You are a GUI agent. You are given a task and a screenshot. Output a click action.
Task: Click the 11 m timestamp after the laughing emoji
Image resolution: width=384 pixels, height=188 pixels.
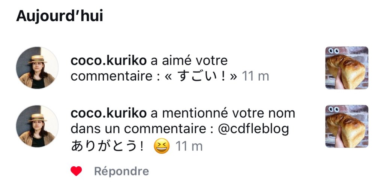(x=189, y=146)
